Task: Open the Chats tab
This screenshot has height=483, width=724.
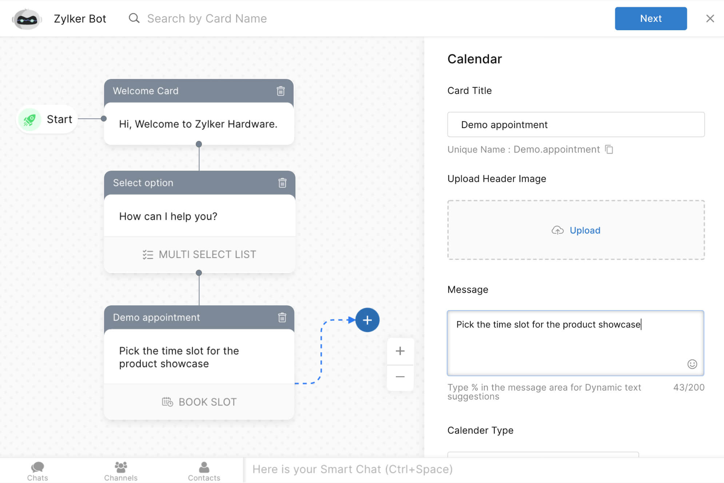Action: 37,471
